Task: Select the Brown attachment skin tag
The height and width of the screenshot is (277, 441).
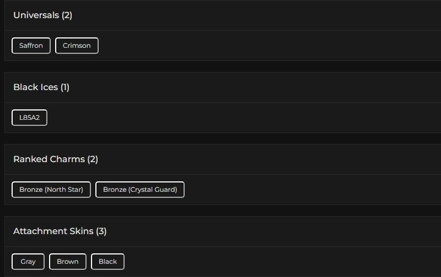Action: click(68, 262)
